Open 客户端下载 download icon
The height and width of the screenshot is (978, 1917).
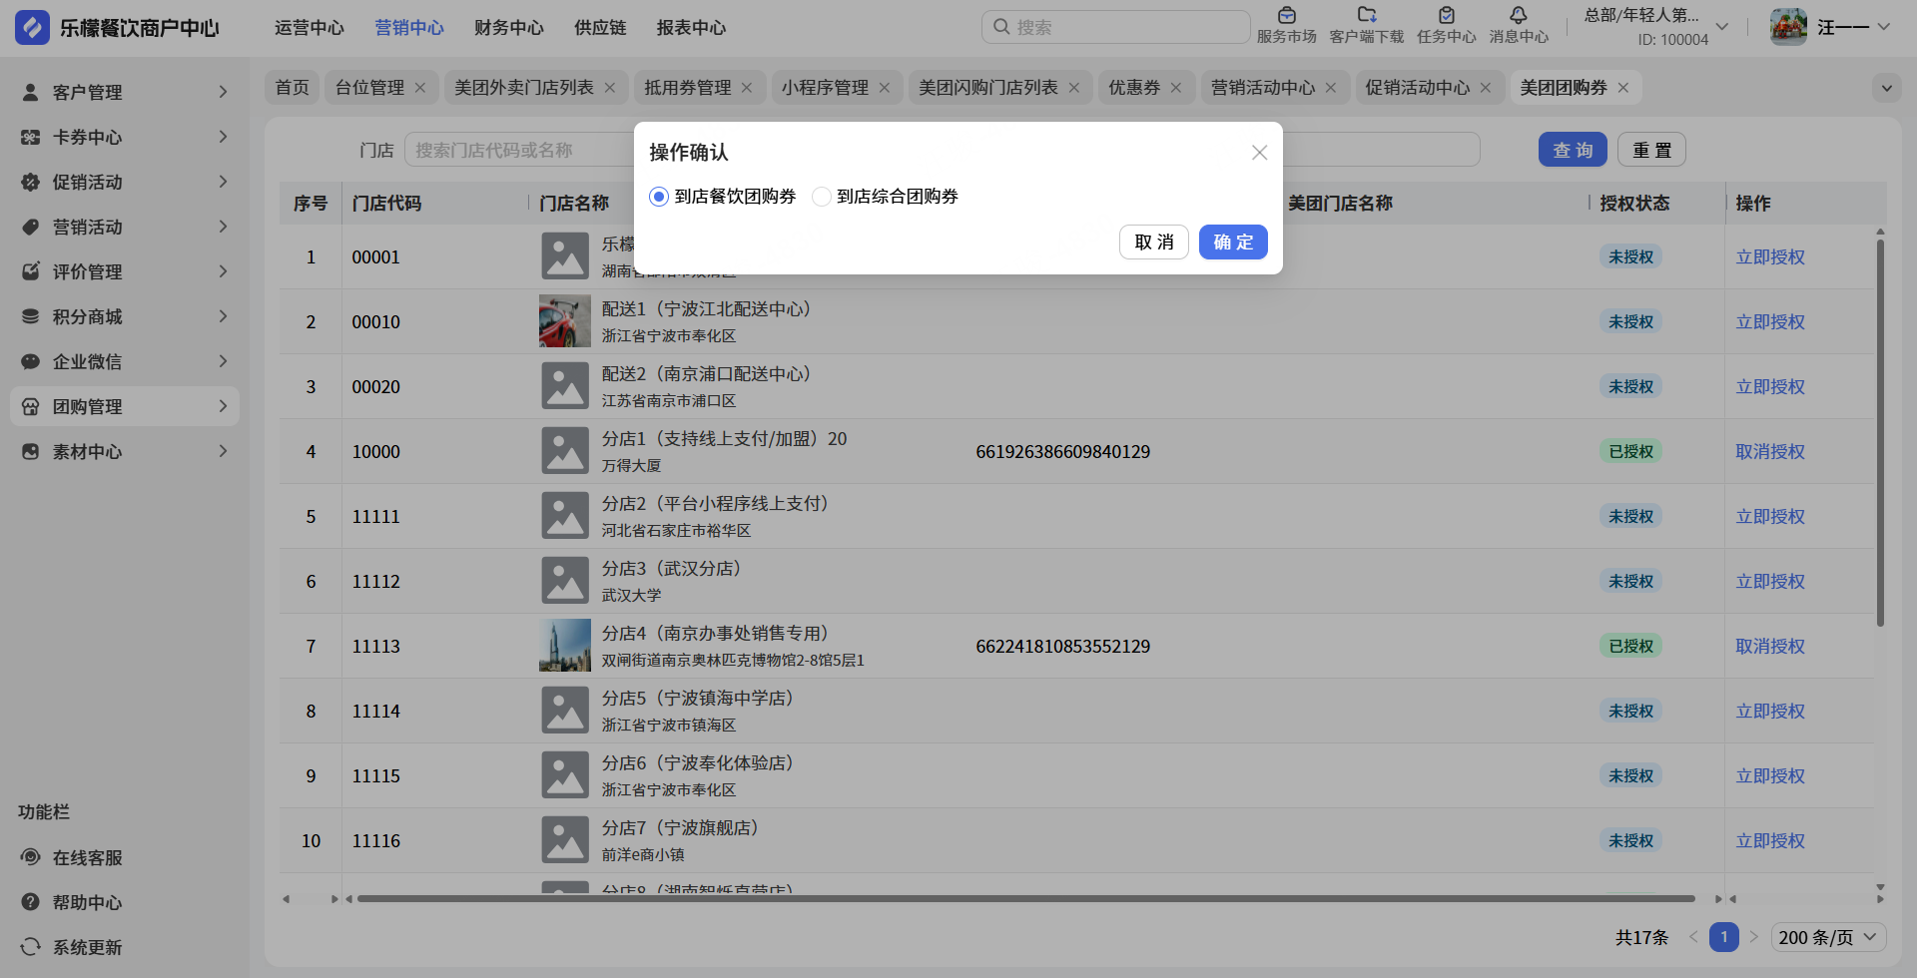pyautogui.click(x=1367, y=15)
